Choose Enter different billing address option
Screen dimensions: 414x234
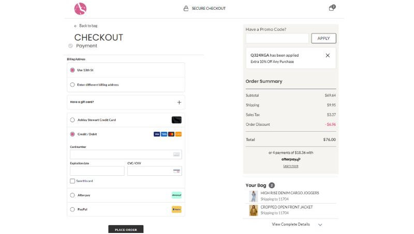click(x=72, y=85)
